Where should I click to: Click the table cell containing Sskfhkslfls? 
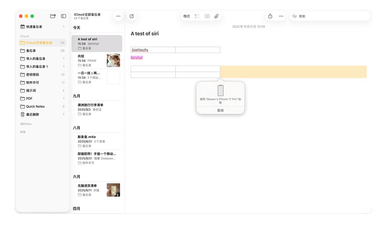pyautogui.click(x=153, y=50)
